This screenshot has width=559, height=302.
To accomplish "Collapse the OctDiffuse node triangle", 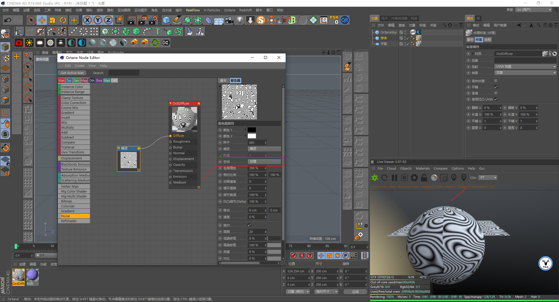I will click(x=171, y=103).
